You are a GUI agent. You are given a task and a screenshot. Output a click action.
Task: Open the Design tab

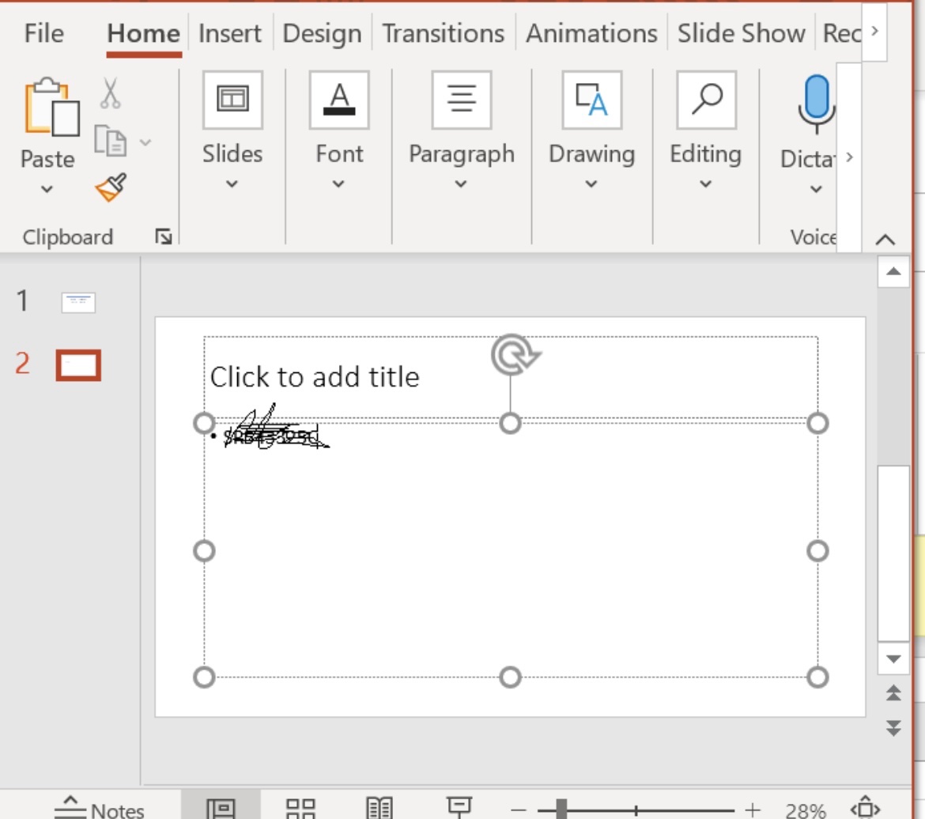[322, 34]
